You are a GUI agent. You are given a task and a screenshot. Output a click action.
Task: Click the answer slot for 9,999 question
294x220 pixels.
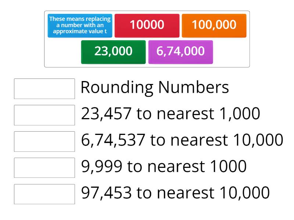click(44, 167)
